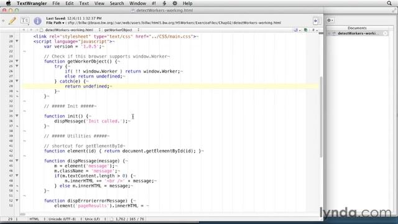
Task: Open the Help menu
Action: [x=187, y=3]
